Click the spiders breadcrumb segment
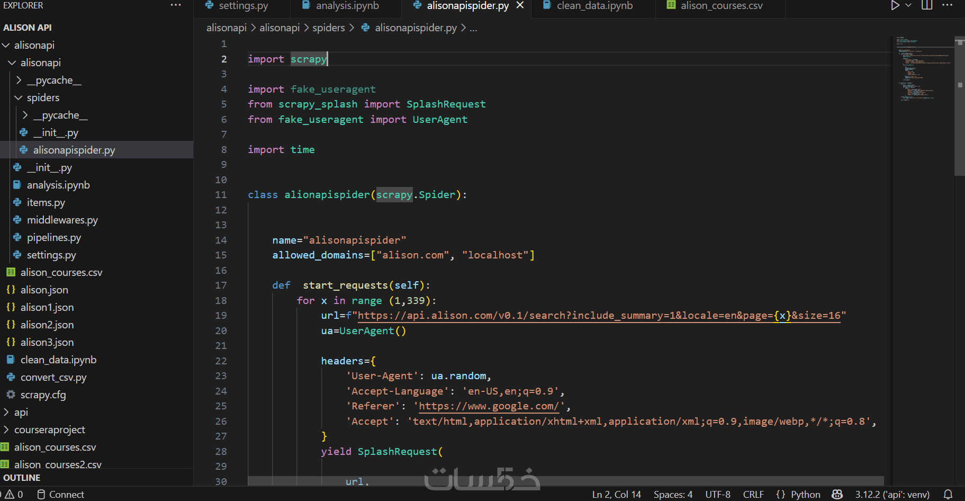The image size is (965, 501). point(328,28)
